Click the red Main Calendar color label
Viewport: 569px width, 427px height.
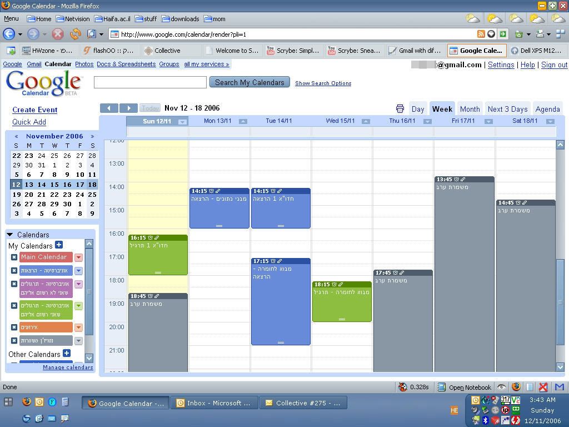[x=46, y=257]
